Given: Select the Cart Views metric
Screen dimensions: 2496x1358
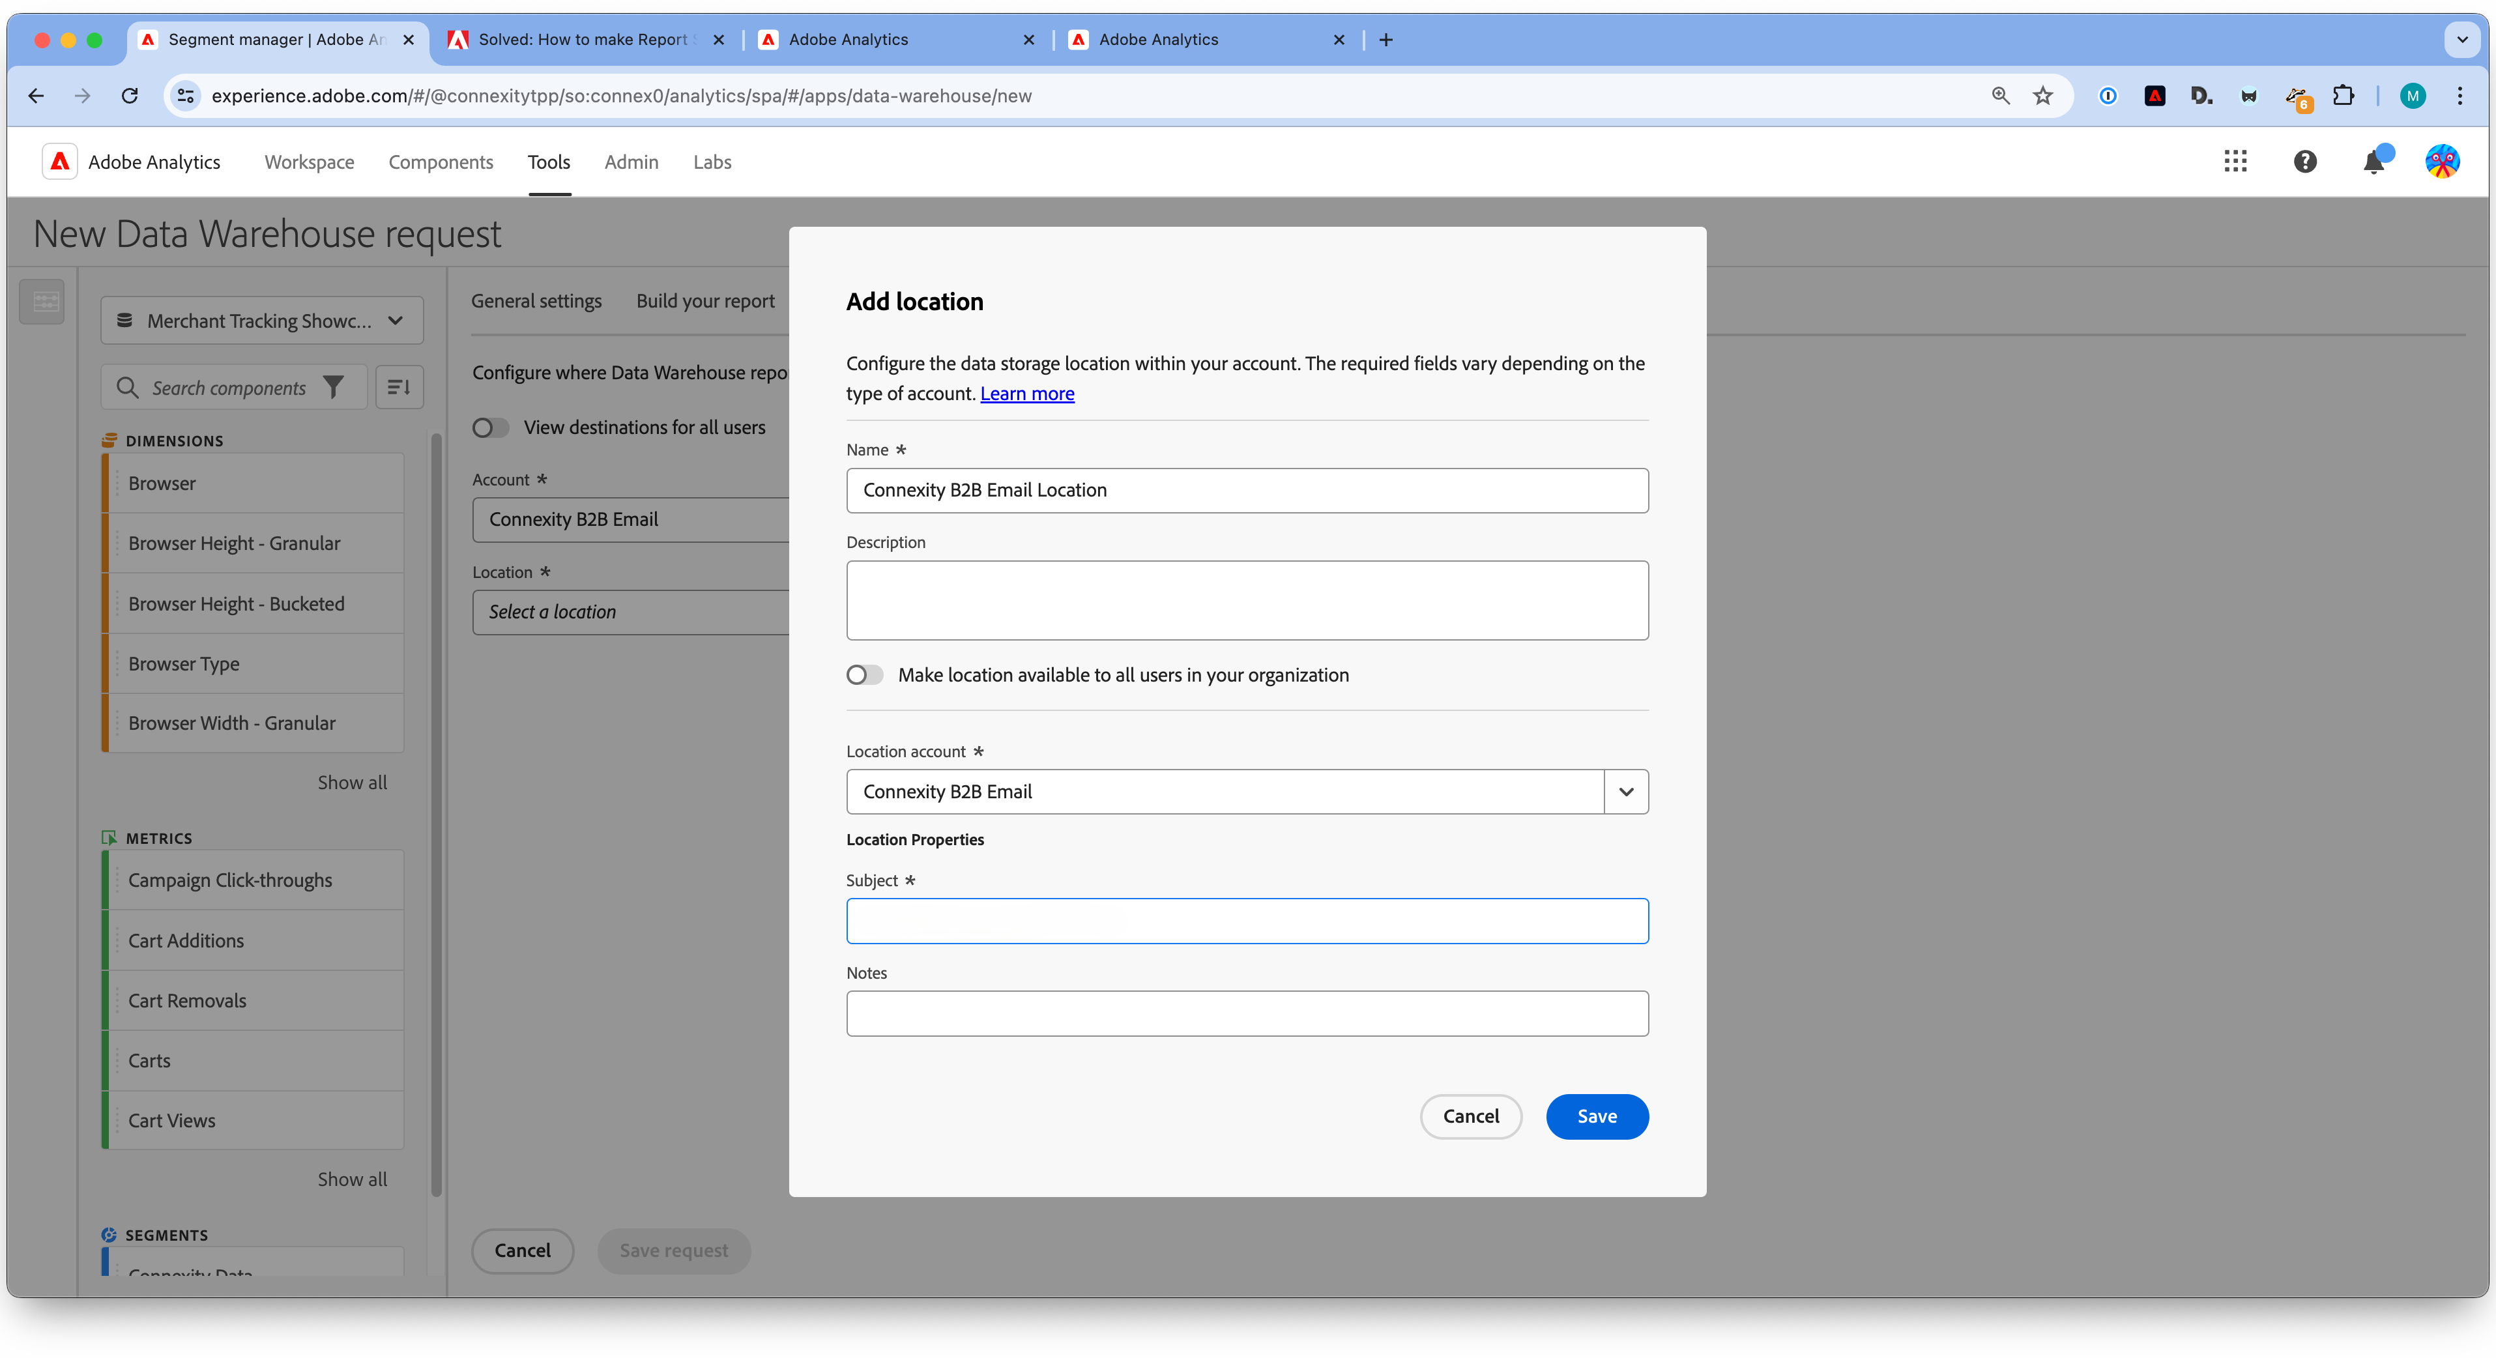Looking at the screenshot, I should [253, 1121].
